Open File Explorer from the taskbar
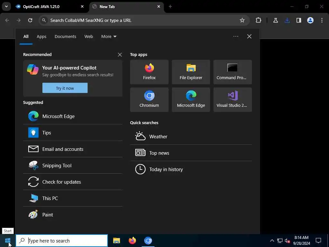The image size is (329, 247). (116, 241)
